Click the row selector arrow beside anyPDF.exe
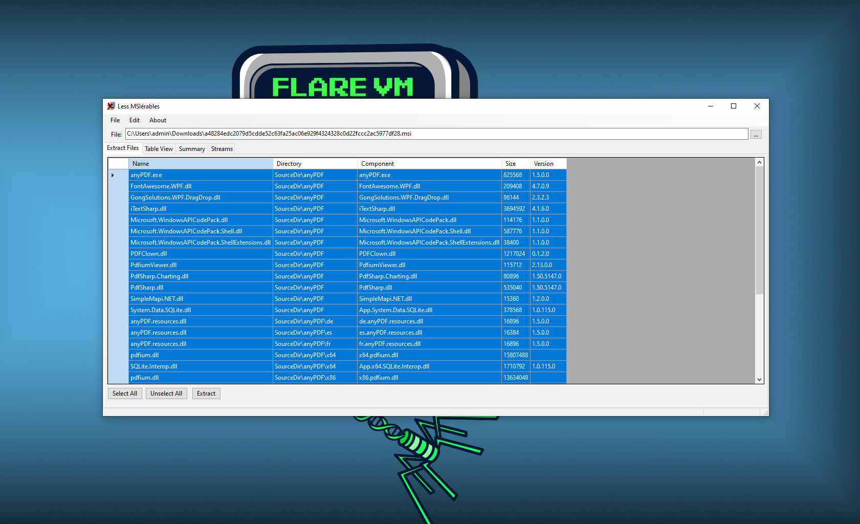Screen dimensions: 860x524 113,175
